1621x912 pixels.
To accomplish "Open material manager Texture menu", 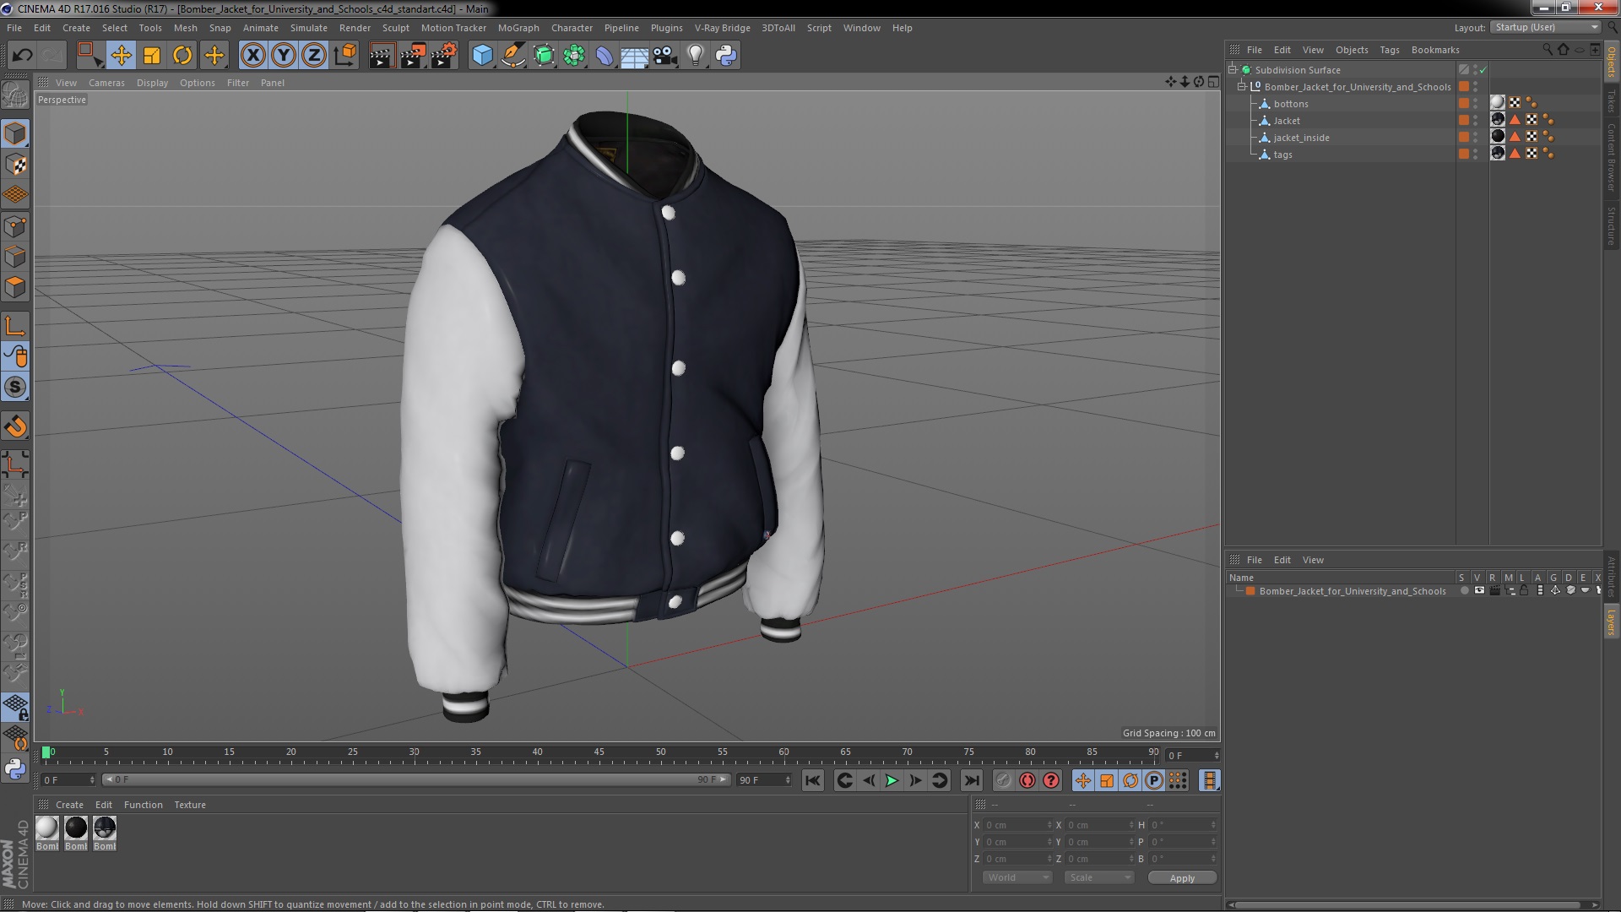I will click(190, 805).
